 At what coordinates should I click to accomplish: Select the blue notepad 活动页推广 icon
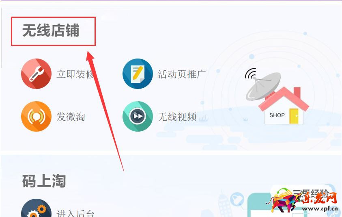(x=138, y=74)
